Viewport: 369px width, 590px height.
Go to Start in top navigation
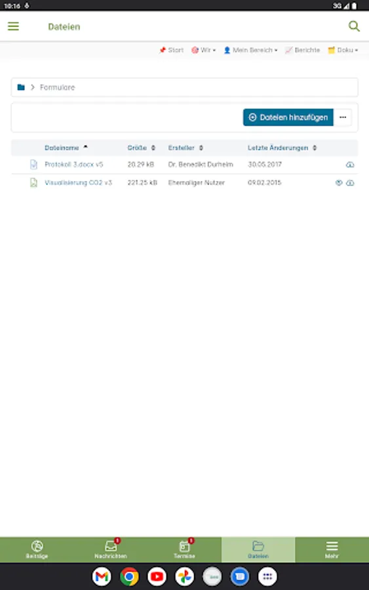pyautogui.click(x=171, y=50)
